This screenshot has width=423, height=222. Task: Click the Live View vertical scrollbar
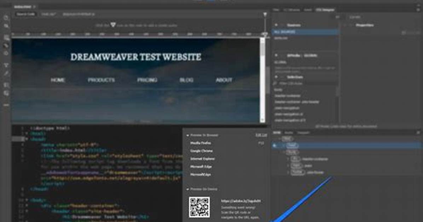[262, 80]
